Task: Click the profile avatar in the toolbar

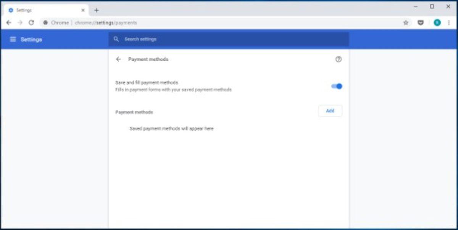Action: [x=437, y=23]
